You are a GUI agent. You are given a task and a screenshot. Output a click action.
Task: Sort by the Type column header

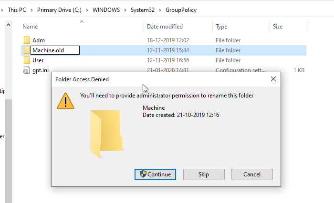coord(221,27)
